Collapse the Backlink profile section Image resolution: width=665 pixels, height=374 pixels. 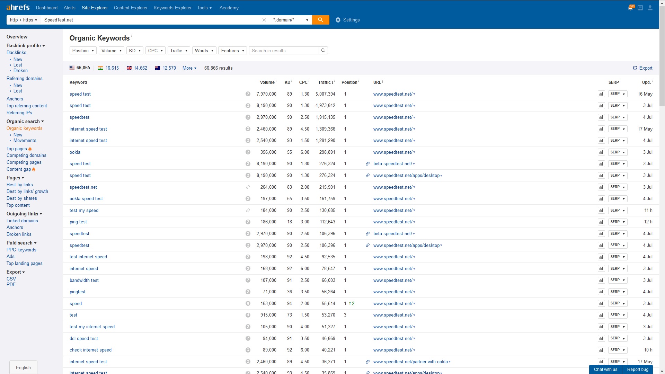click(x=26, y=46)
